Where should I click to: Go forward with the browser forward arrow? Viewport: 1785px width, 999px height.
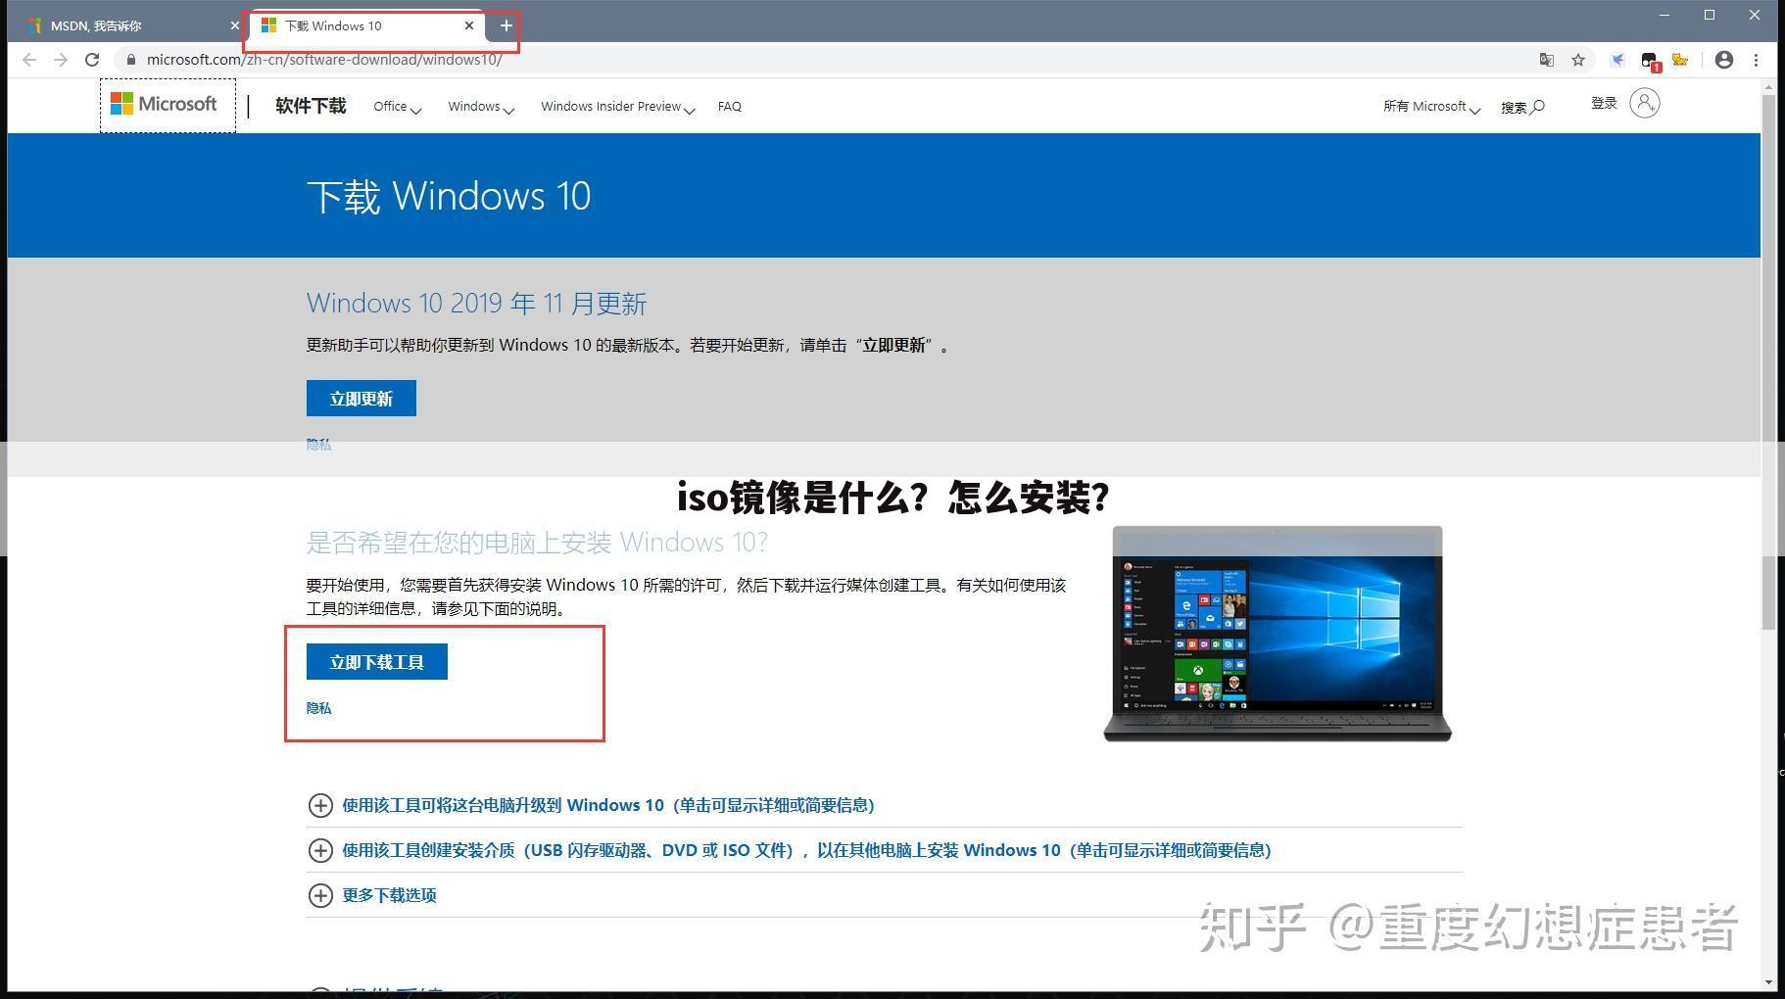(61, 60)
